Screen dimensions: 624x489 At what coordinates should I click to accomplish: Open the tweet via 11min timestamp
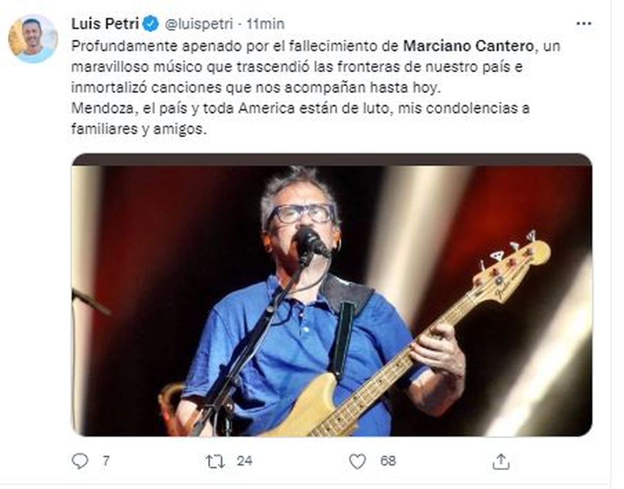tap(266, 24)
